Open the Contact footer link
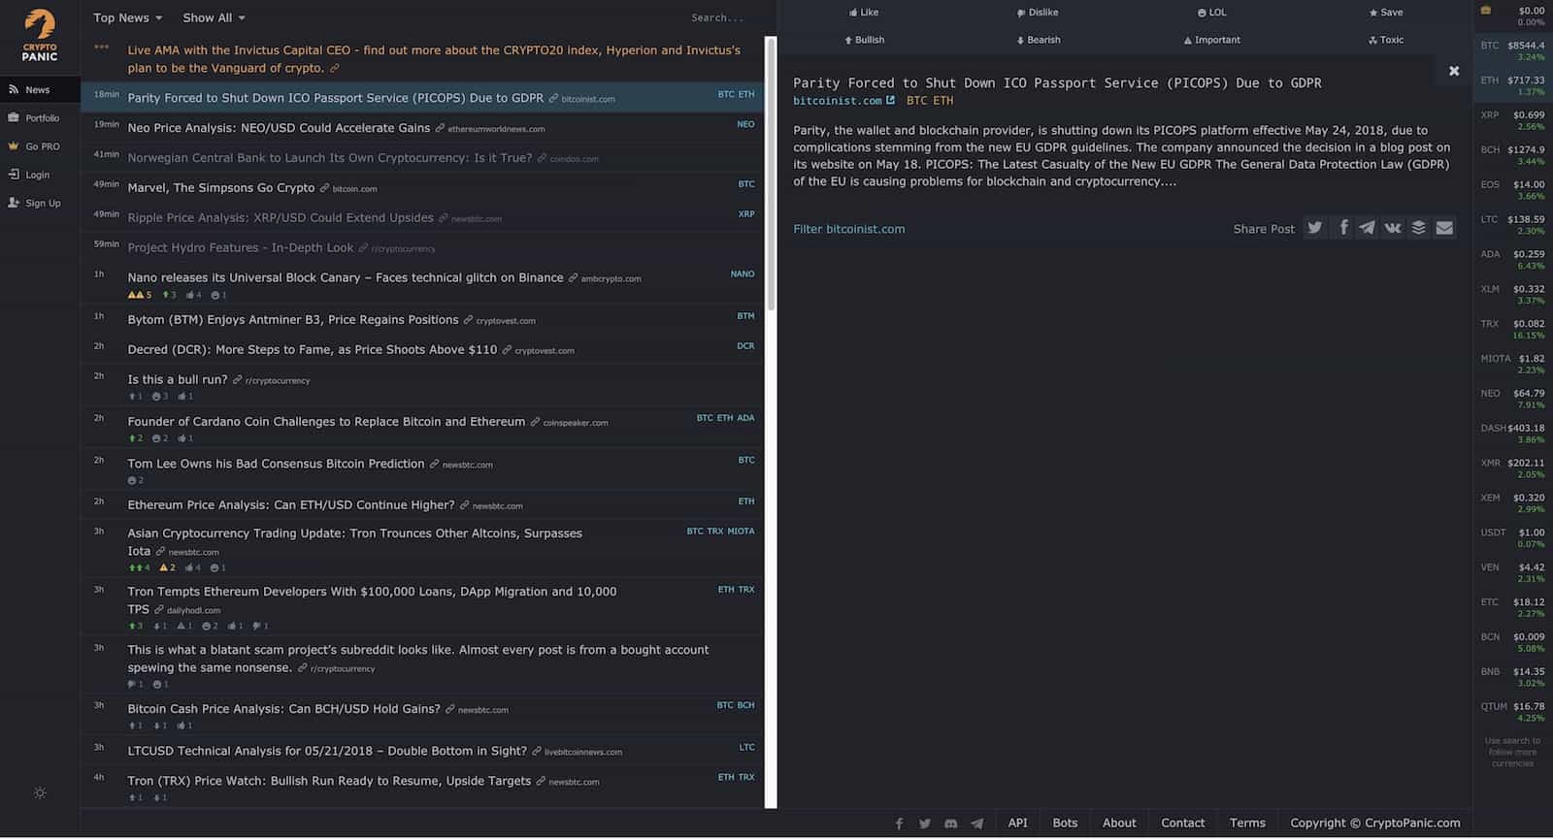 click(1183, 823)
